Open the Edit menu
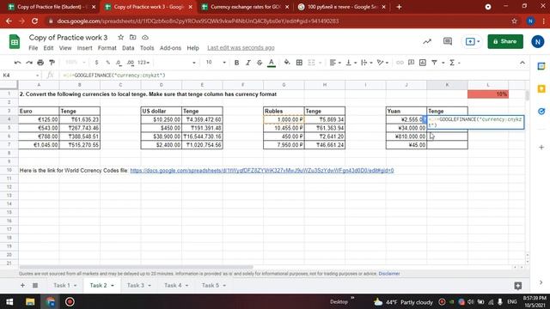550x309 pixels. [48, 48]
